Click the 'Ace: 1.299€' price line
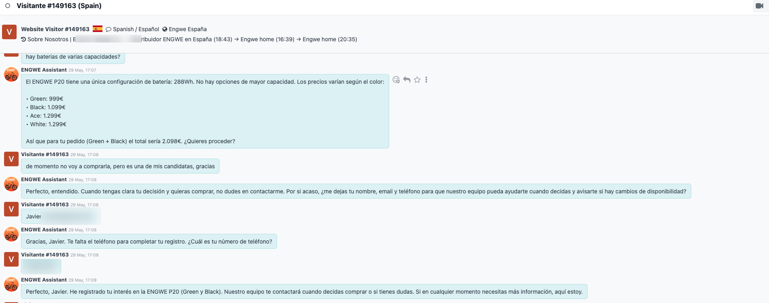The image size is (769, 303). point(45,116)
